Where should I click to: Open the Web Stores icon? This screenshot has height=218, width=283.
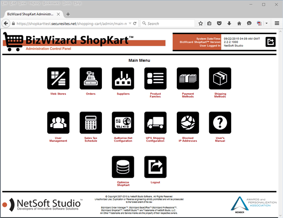tap(58, 78)
